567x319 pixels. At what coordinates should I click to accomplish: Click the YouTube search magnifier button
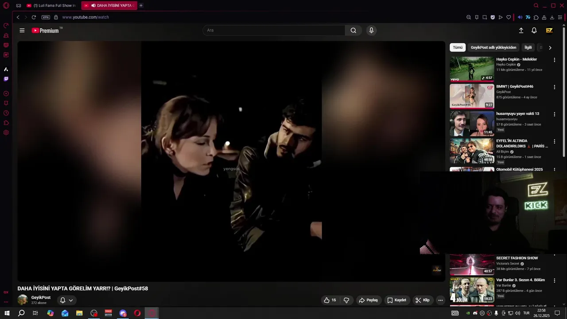[353, 31]
